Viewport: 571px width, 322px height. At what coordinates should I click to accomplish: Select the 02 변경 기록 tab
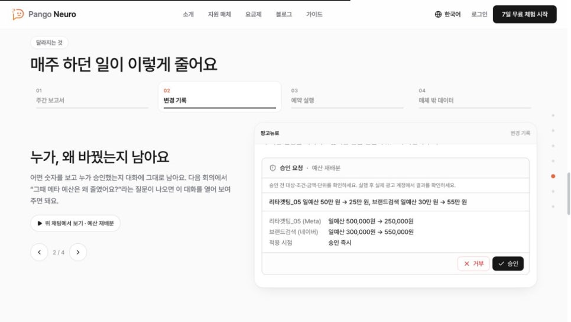[219, 96]
